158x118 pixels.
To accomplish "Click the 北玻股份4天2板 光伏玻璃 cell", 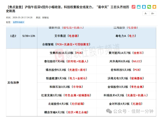I will point(67,104).
